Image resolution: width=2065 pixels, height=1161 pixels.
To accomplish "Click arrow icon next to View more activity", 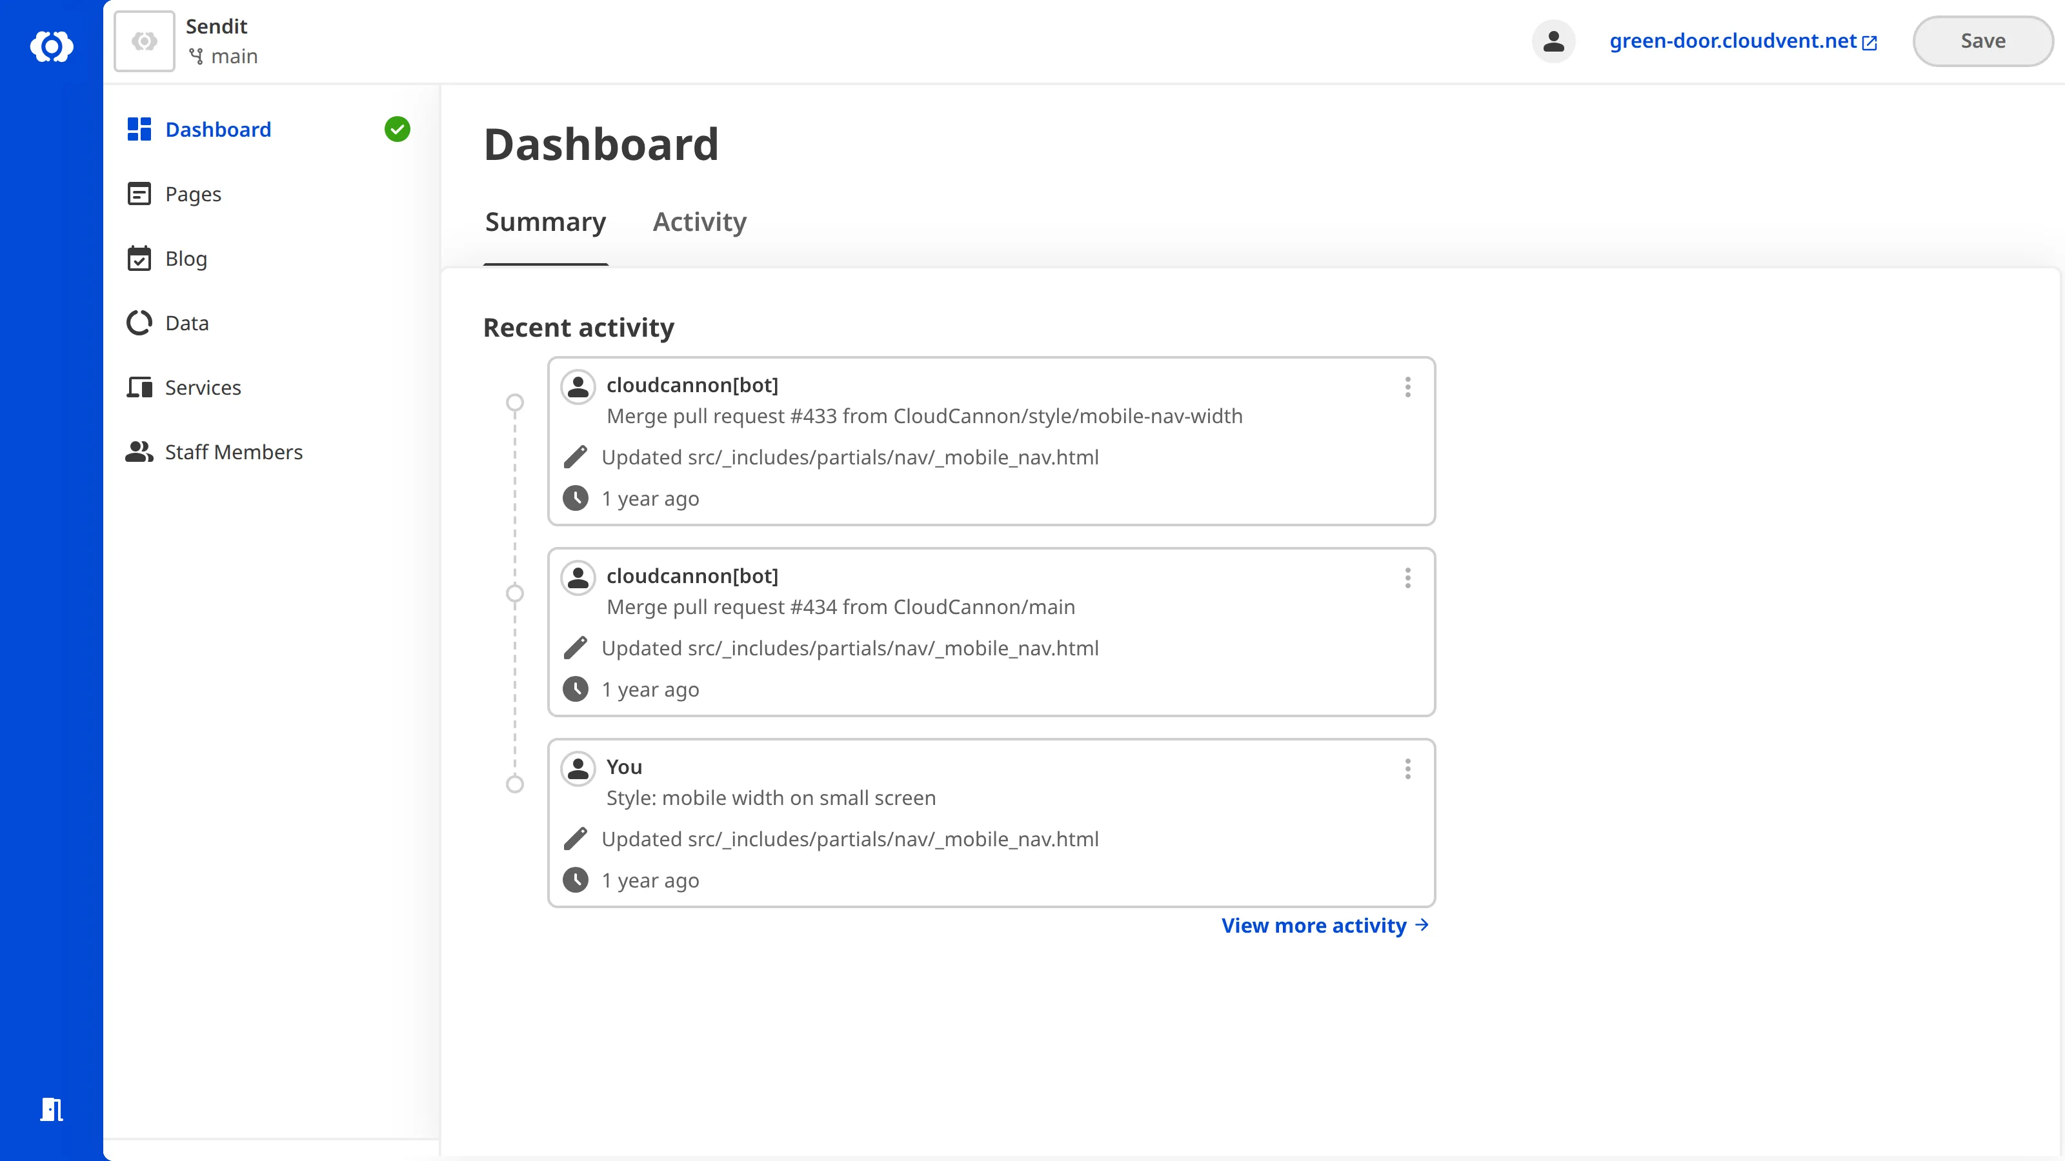I will (x=1422, y=925).
